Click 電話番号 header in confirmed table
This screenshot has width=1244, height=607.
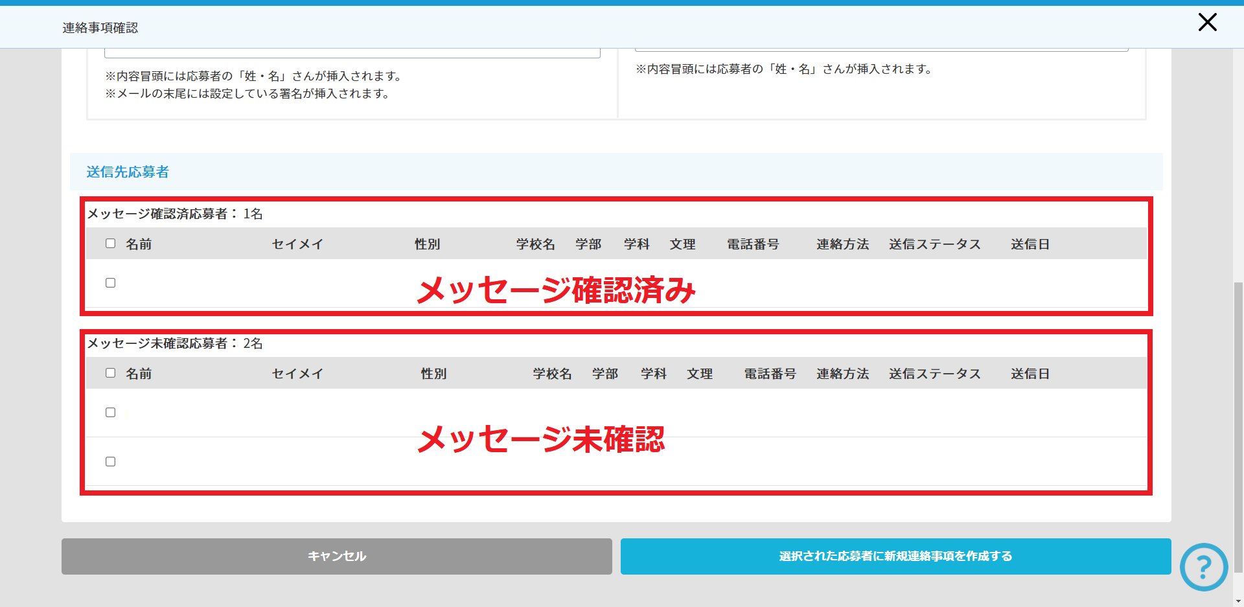point(753,244)
